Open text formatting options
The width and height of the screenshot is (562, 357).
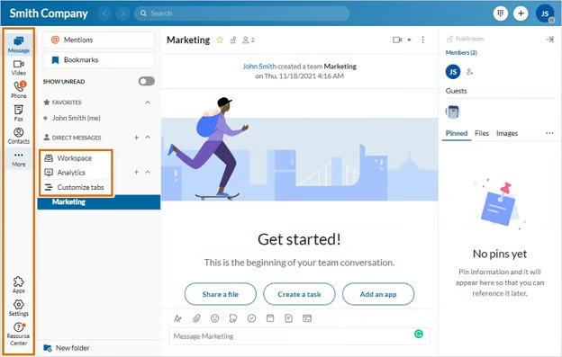177,318
